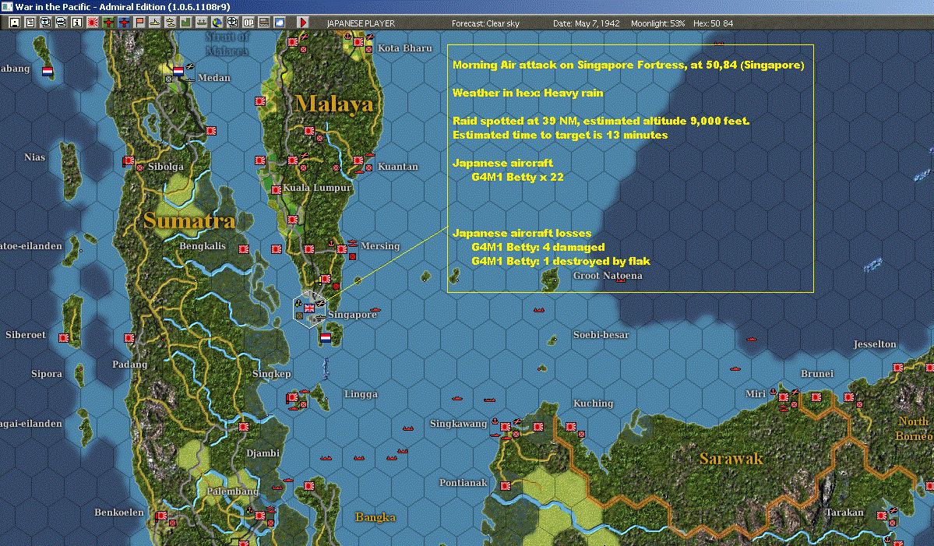Open the single yellow ship toolbar icon

(x=155, y=23)
